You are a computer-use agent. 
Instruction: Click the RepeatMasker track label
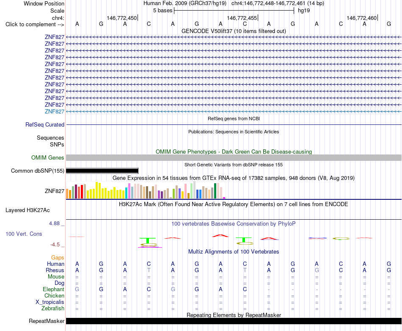coord(47,321)
